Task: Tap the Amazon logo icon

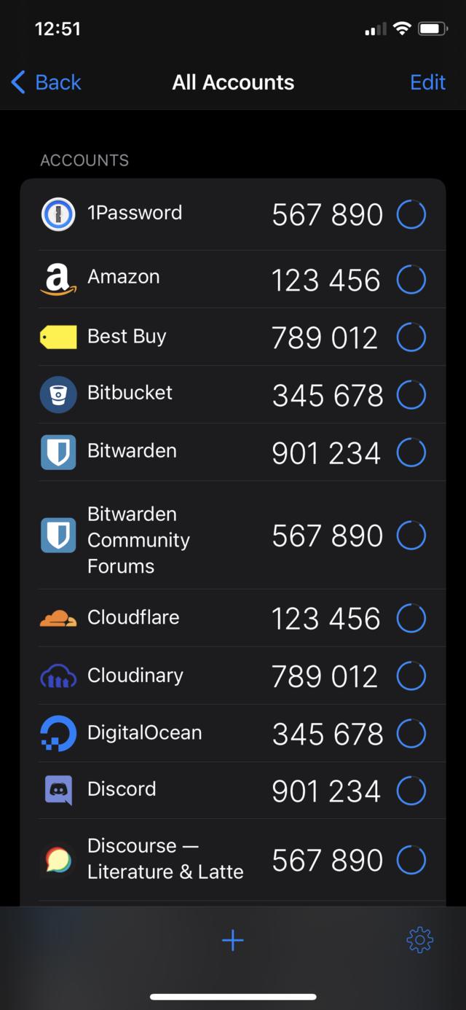Action: pos(58,279)
